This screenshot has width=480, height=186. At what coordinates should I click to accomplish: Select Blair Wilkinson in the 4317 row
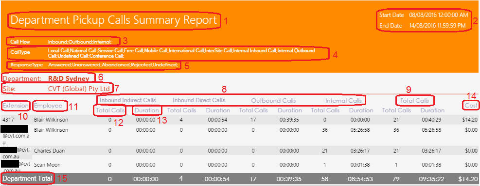click(51, 120)
